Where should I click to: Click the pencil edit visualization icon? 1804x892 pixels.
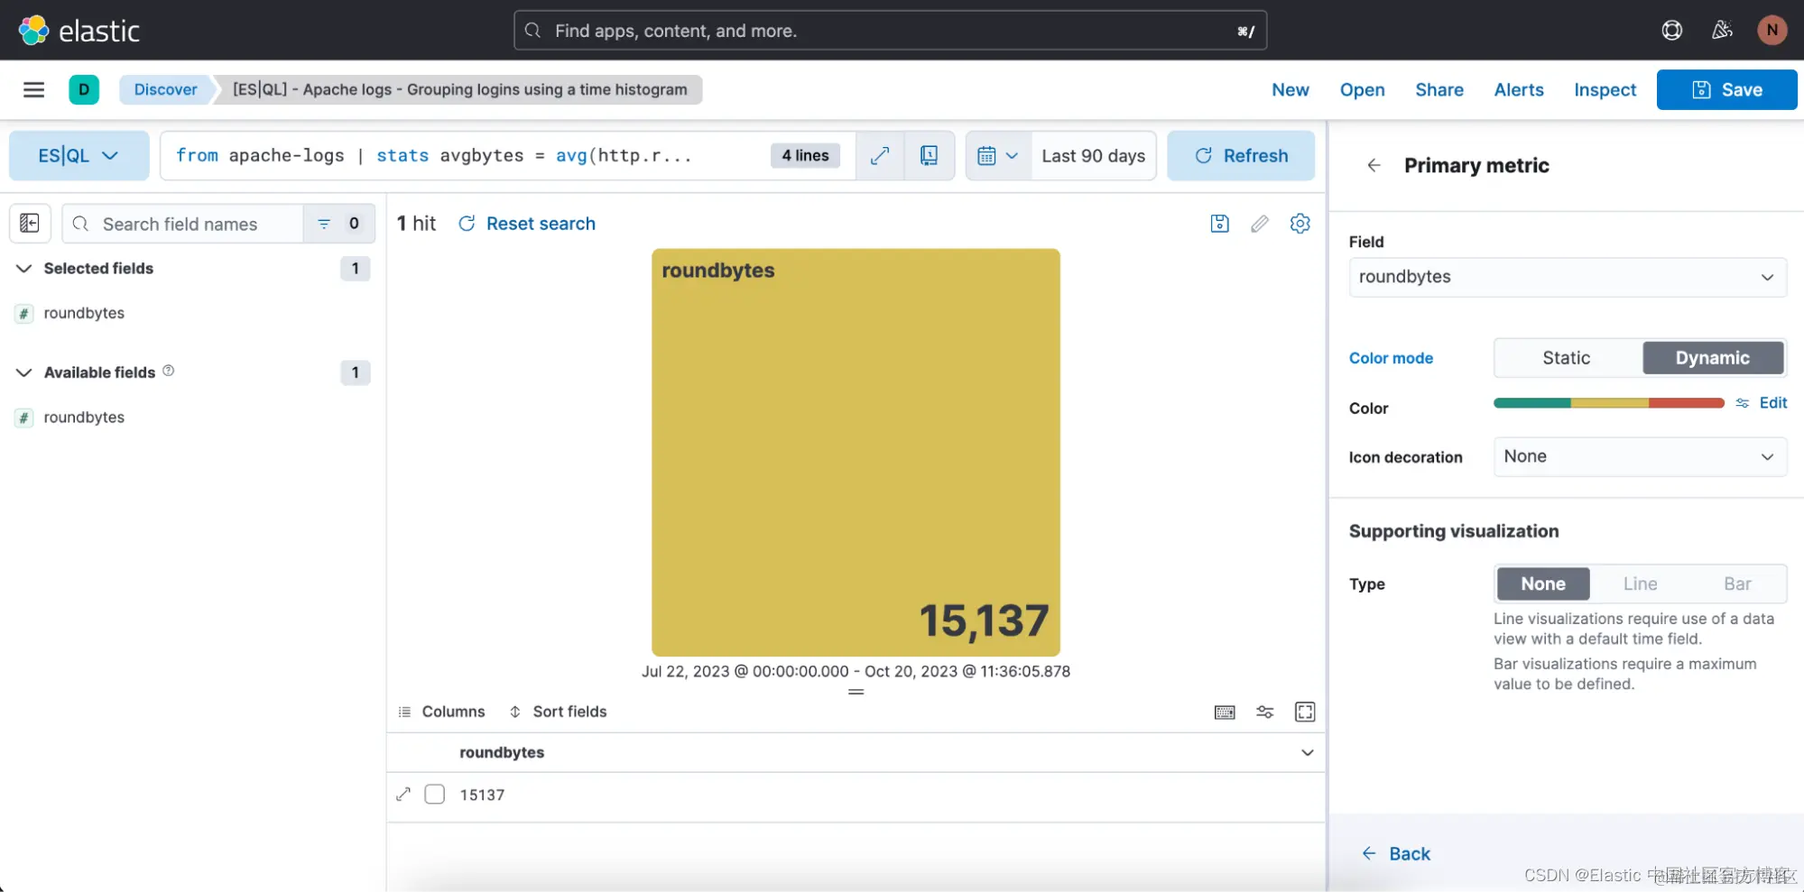click(x=1260, y=224)
